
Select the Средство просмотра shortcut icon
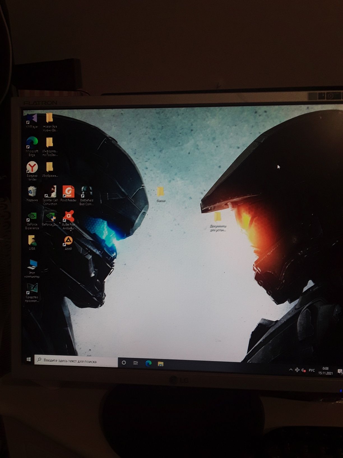(x=32, y=293)
